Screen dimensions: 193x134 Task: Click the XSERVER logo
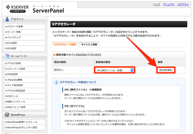point(17,9)
